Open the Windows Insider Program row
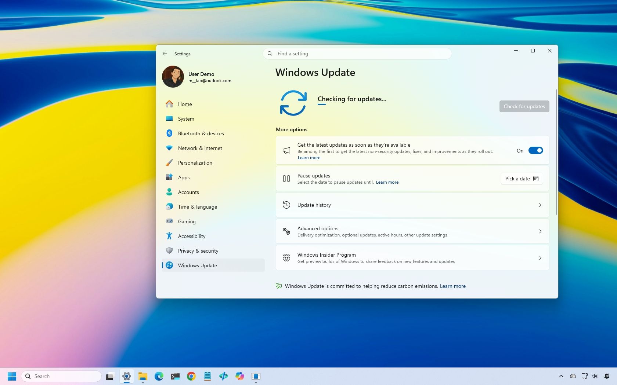This screenshot has width=617, height=385. [x=412, y=258]
